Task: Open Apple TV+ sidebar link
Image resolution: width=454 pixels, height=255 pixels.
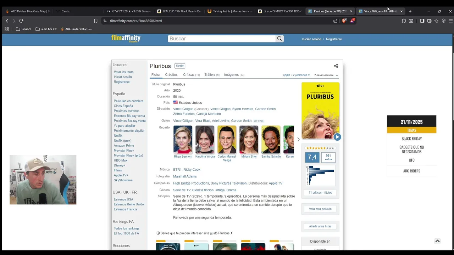Action: (121, 175)
